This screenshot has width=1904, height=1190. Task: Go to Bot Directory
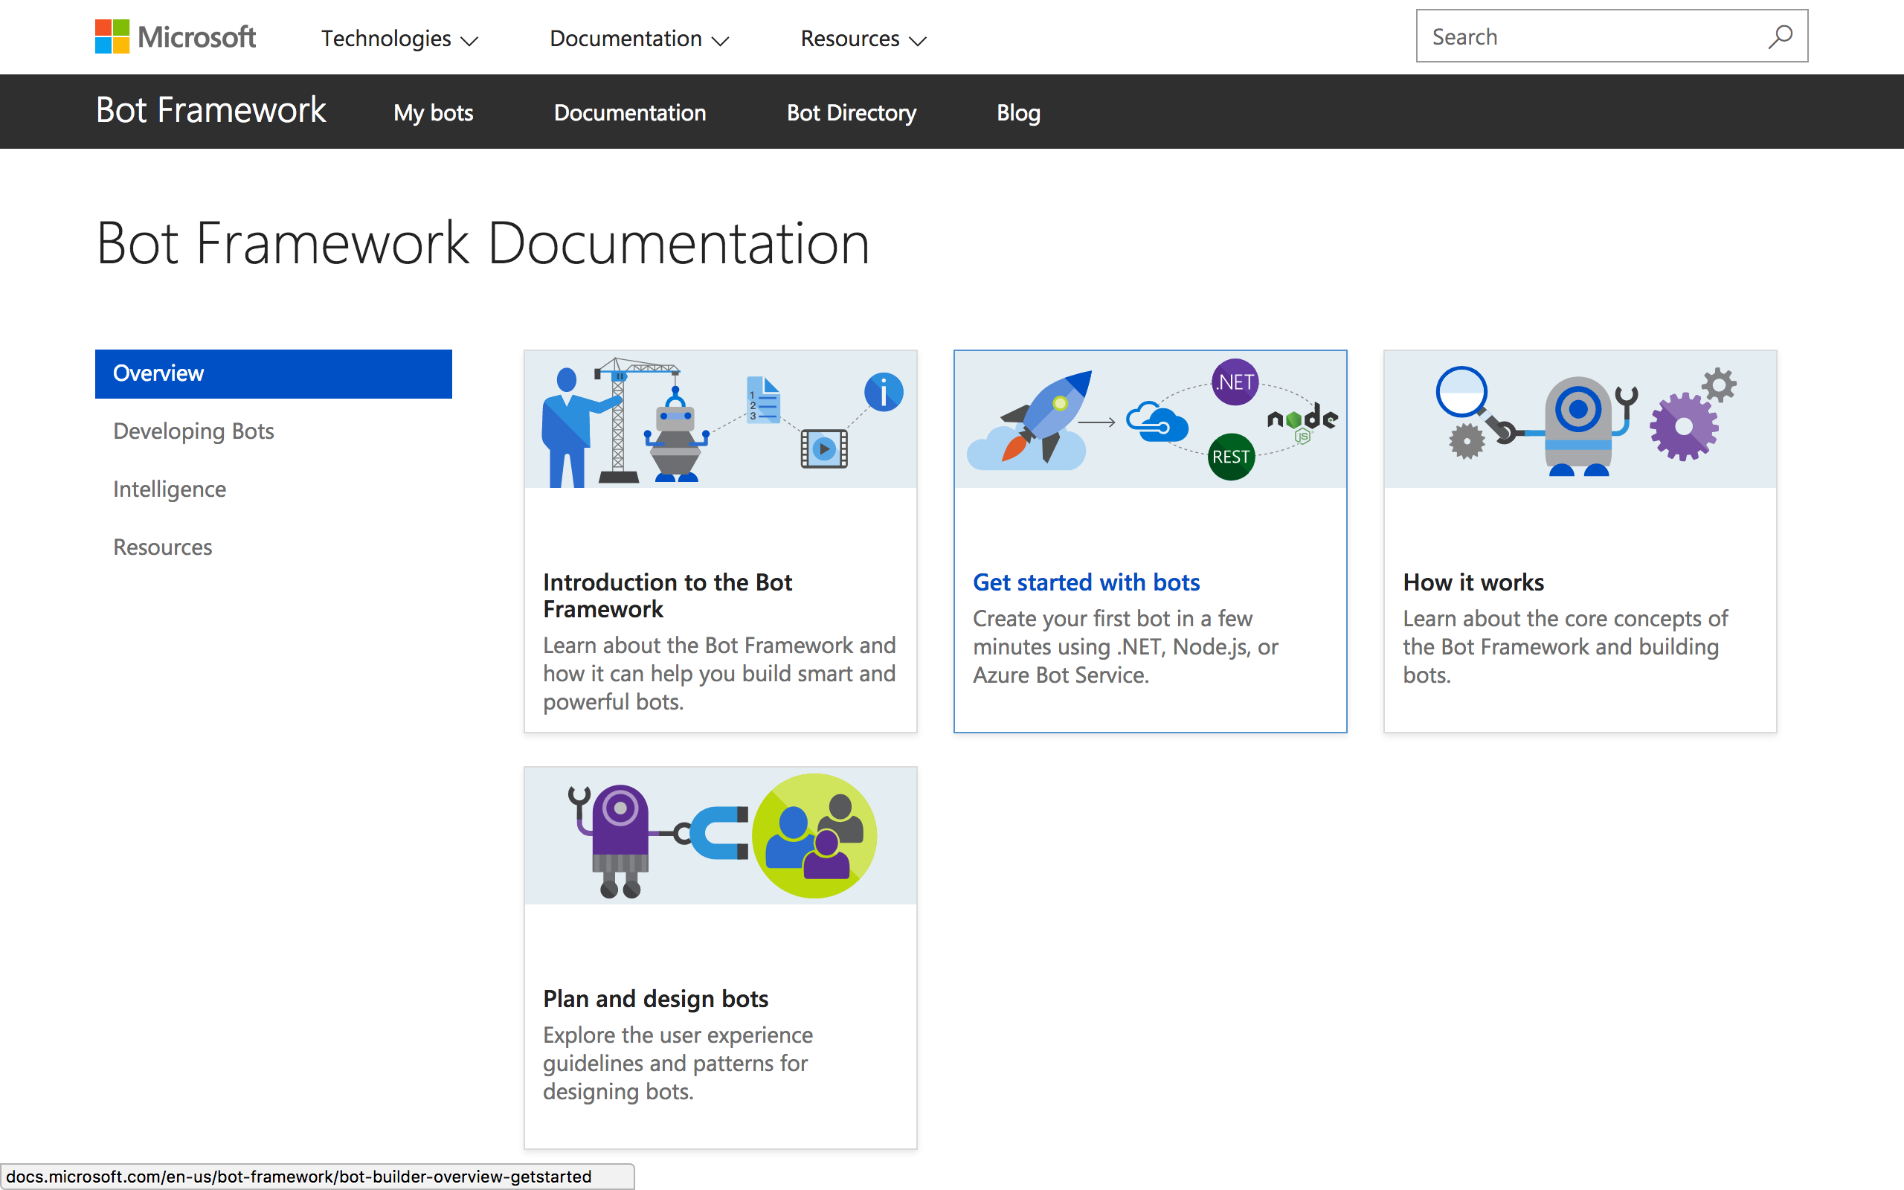tap(852, 112)
